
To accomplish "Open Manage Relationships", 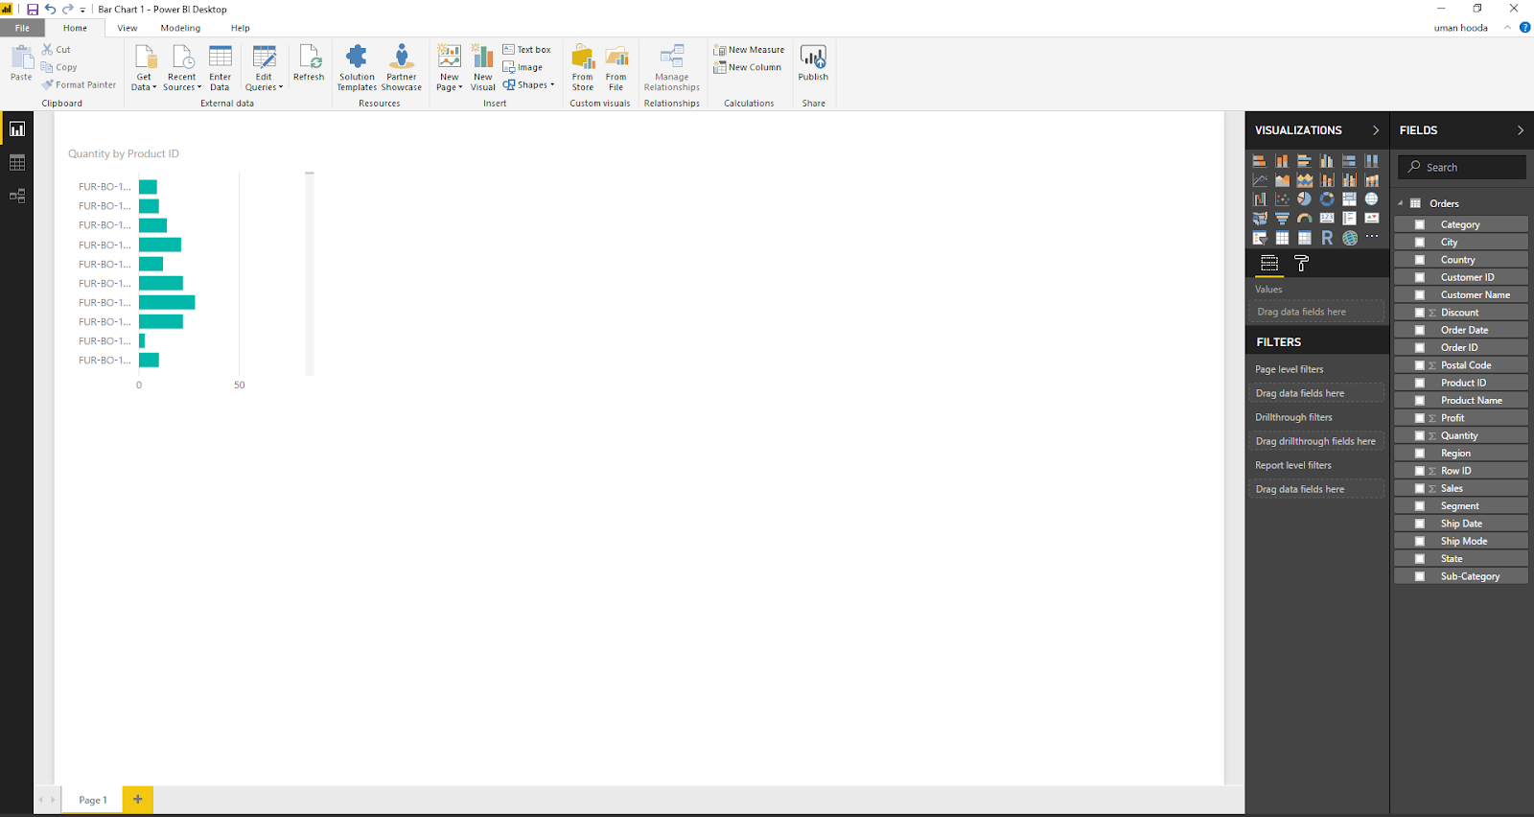I will (x=672, y=68).
